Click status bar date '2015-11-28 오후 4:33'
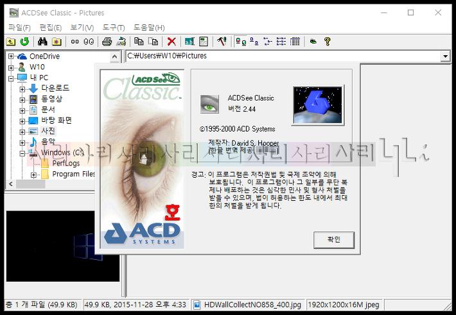The height and width of the screenshot is (315, 456). 150,305
